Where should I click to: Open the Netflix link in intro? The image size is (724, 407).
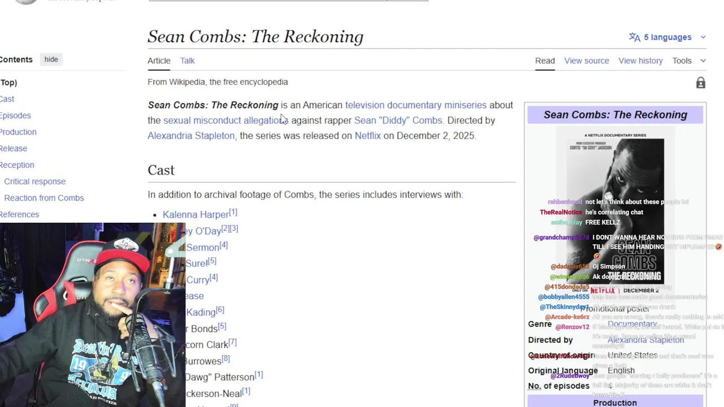pos(368,136)
